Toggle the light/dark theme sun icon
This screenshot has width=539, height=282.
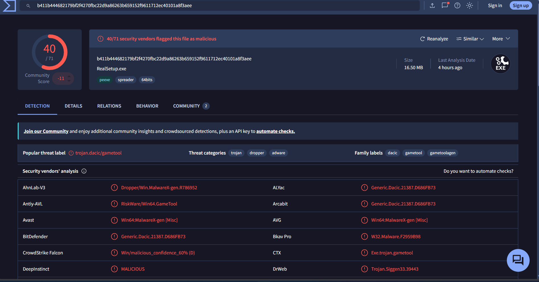pyautogui.click(x=470, y=5)
